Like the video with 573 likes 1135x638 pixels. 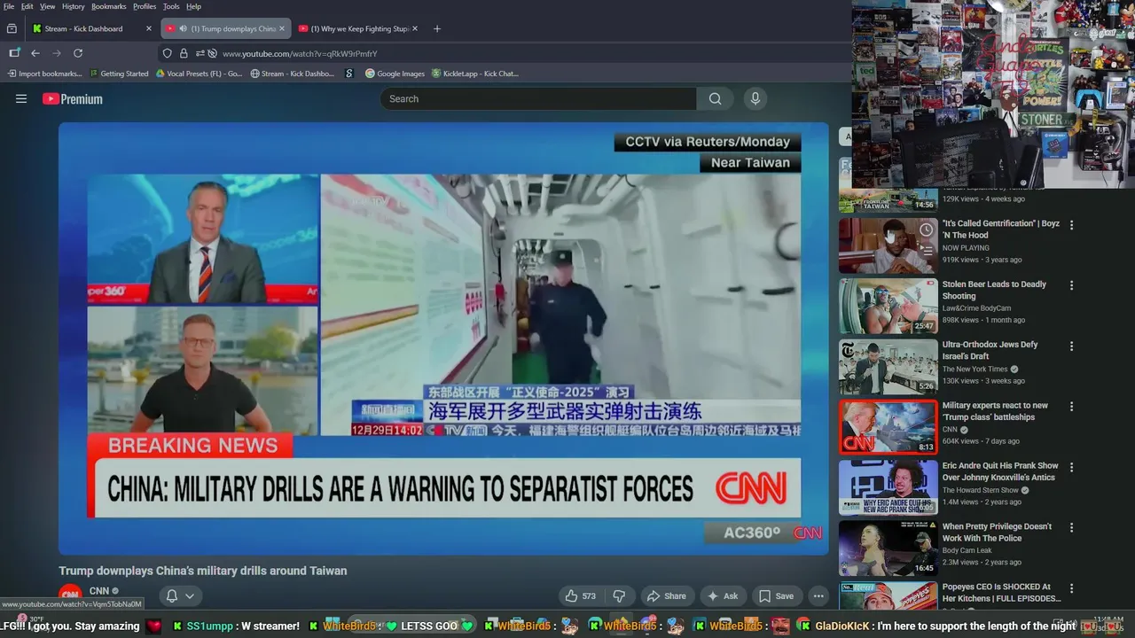coord(581,596)
